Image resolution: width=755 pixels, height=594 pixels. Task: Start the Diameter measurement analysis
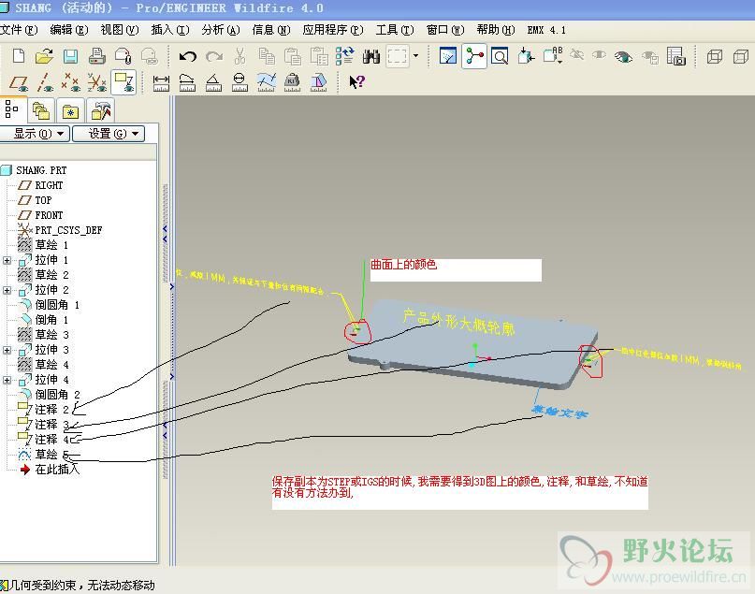pos(240,82)
